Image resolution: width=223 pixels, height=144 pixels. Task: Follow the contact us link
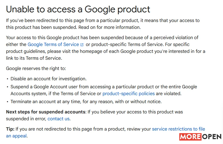[x=58, y=119]
